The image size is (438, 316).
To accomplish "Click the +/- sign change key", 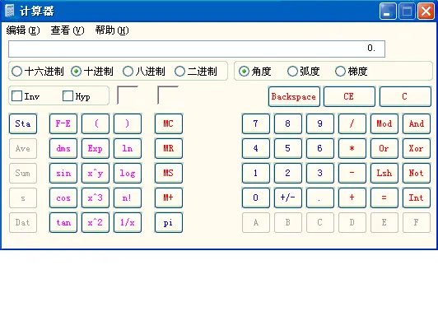I will [288, 197].
